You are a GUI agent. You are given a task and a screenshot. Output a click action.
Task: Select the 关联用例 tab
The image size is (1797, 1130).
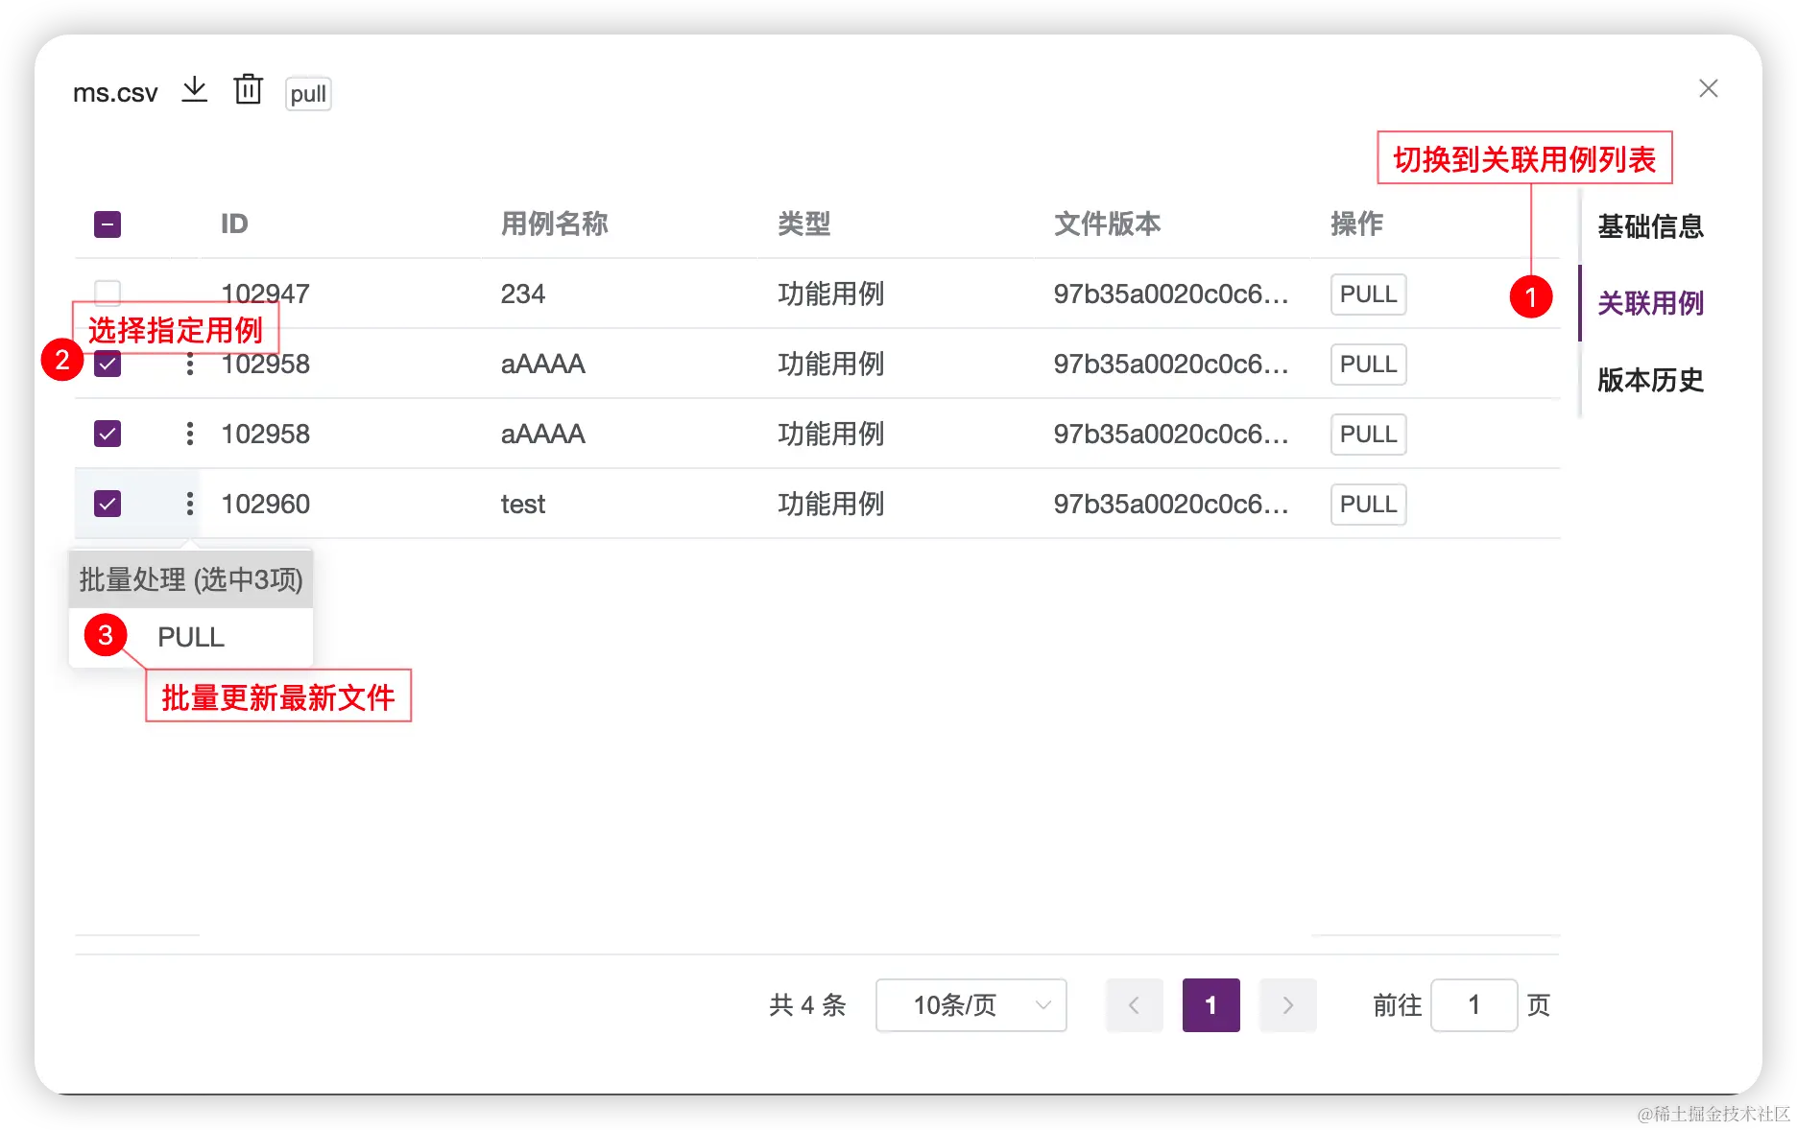pos(1649,303)
